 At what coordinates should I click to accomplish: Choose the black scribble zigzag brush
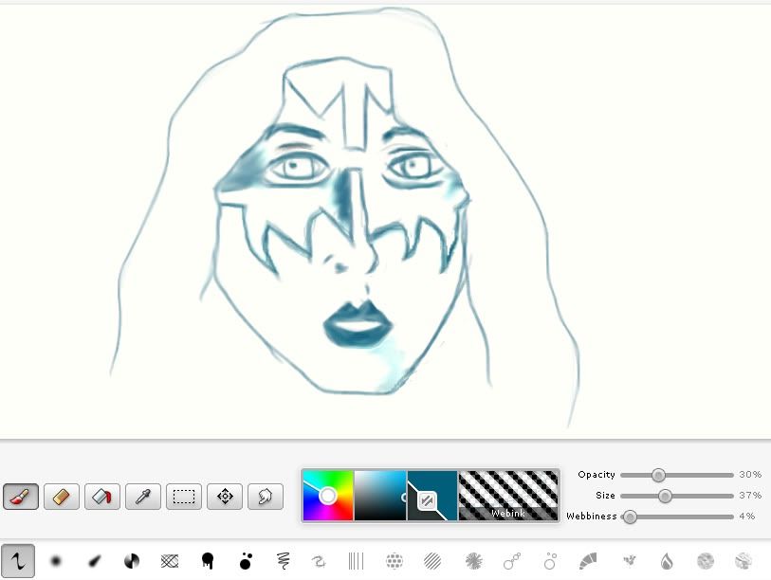(x=283, y=561)
